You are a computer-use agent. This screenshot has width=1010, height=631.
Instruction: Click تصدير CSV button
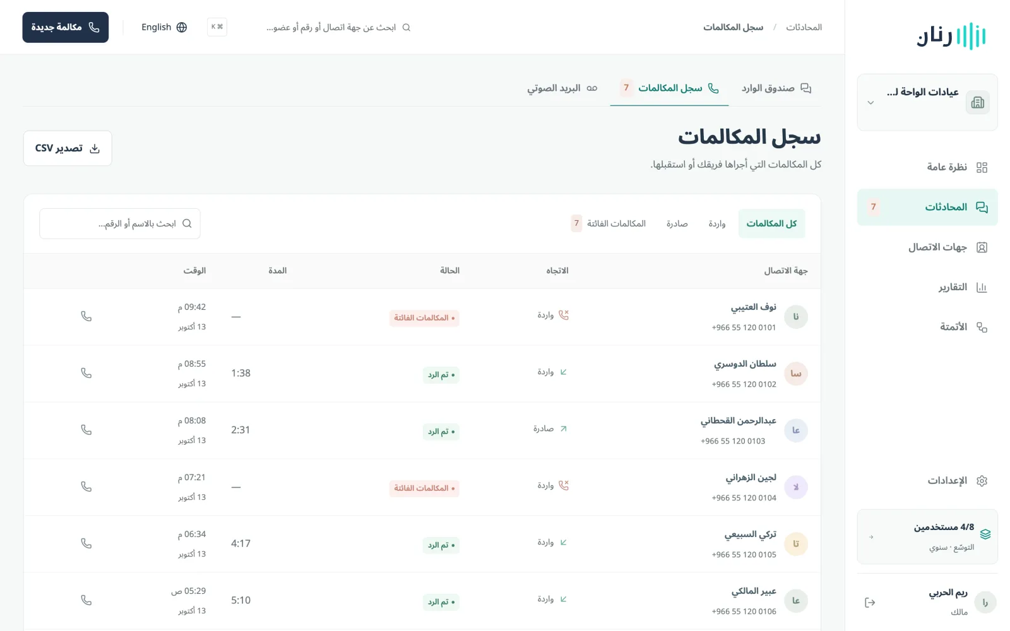coord(68,148)
